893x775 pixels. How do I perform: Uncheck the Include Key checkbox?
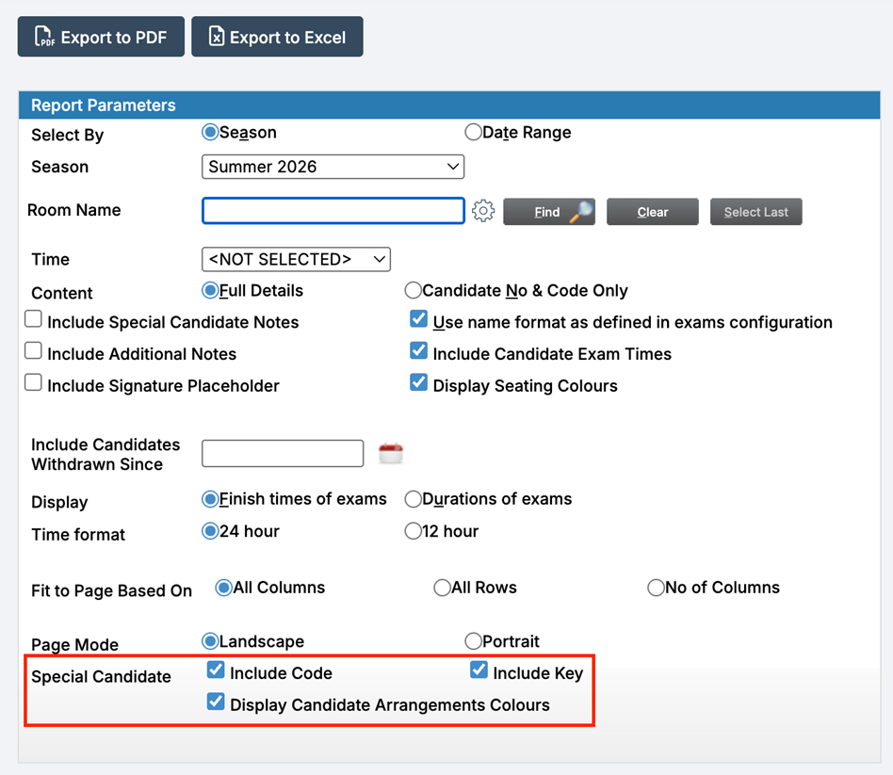click(x=479, y=670)
